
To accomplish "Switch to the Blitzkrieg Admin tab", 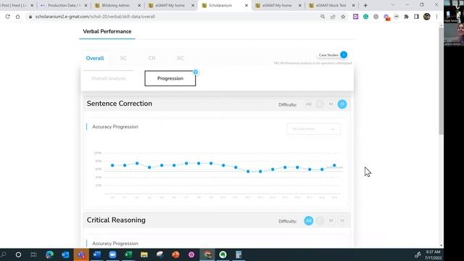I will (x=117, y=5).
